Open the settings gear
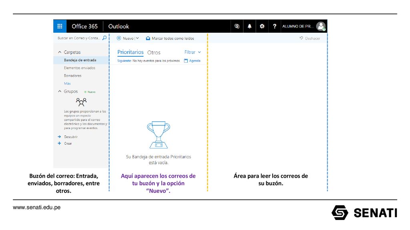Viewport: 410px width, 230px height. (x=262, y=26)
